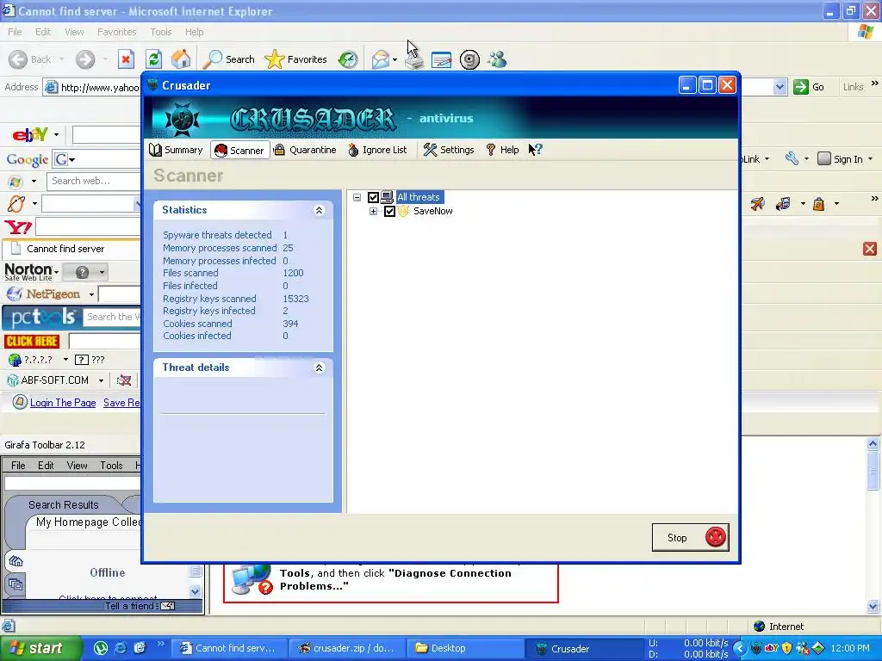Image resolution: width=882 pixels, height=661 pixels.
Task: Click the airplane icon in right toolbar
Action: click(x=757, y=203)
